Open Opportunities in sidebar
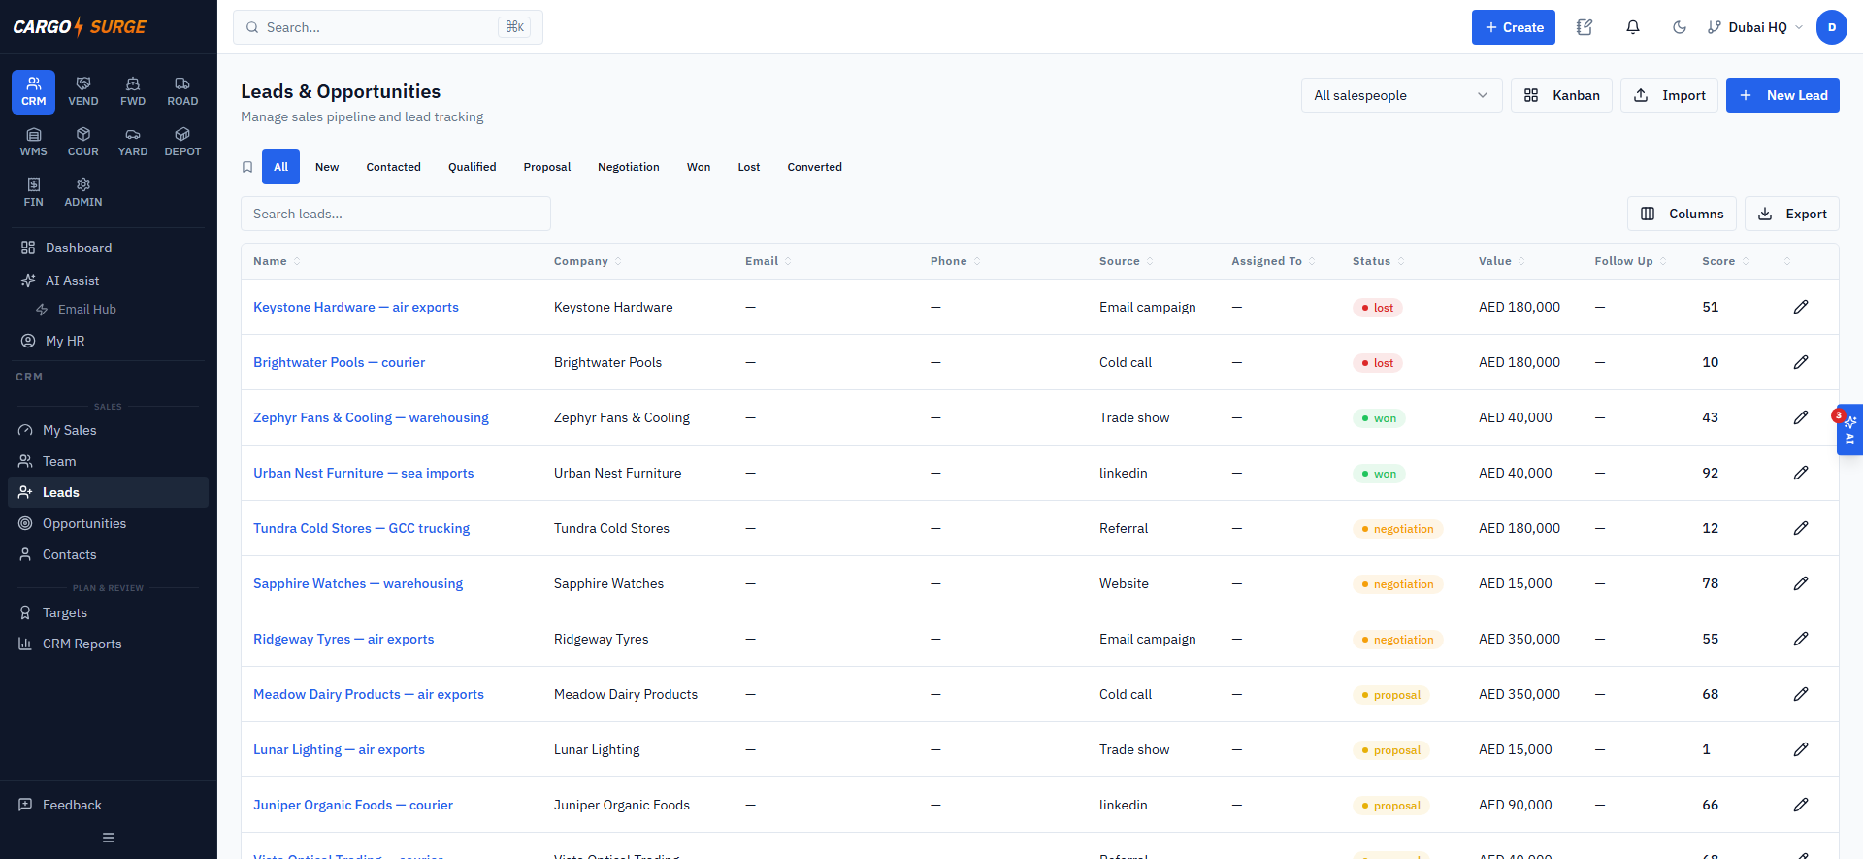 point(108,523)
